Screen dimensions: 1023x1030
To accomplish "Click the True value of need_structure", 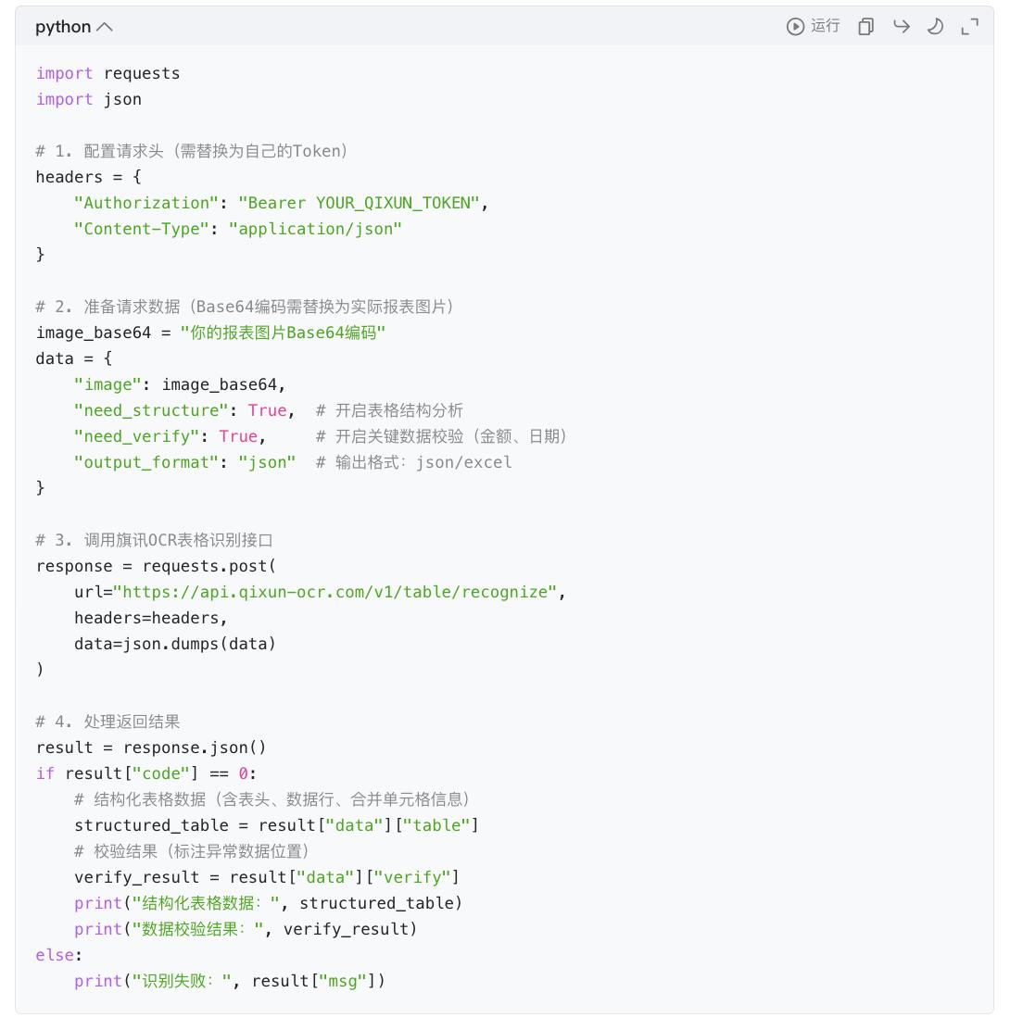I will coord(267,410).
